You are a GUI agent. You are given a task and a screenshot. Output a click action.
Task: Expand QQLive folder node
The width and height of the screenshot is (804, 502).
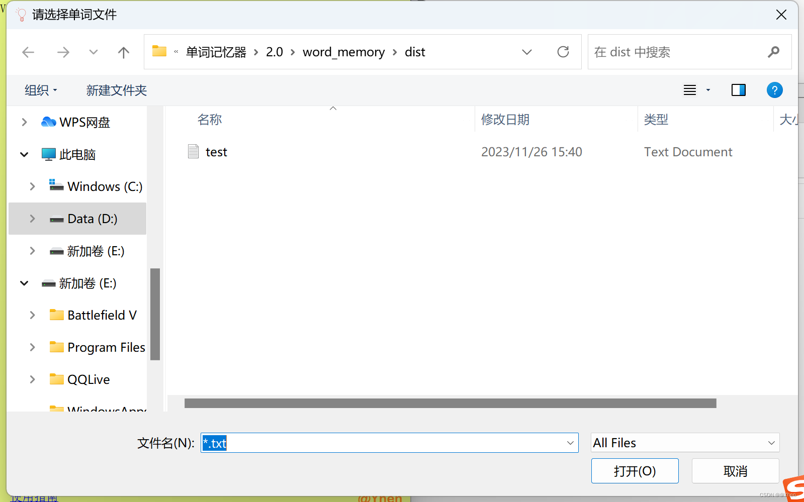pos(32,379)
